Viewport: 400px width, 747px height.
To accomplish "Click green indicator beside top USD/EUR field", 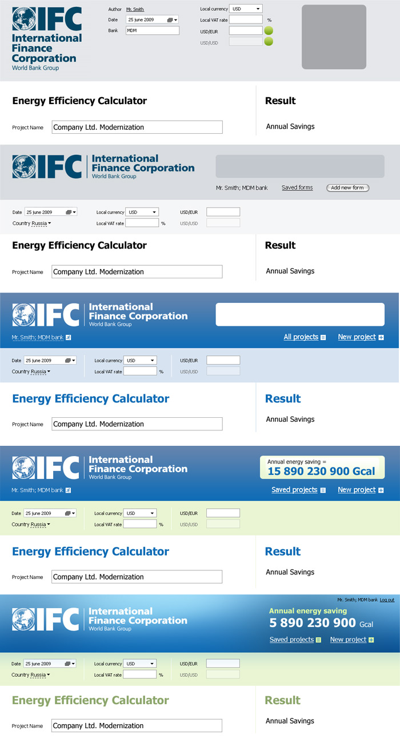I will click(x=269, y=31).
